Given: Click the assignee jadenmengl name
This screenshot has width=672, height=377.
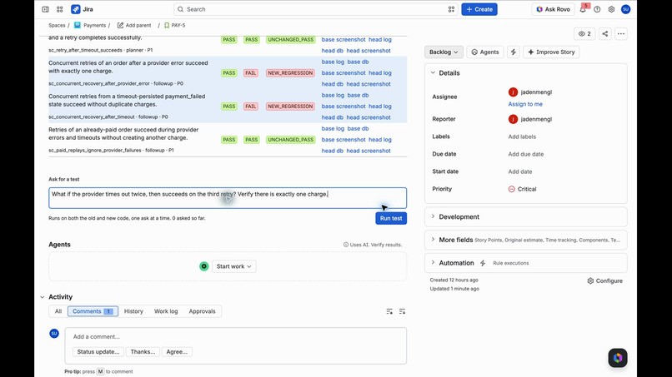Looking at the screenshot, I should 536,92.
